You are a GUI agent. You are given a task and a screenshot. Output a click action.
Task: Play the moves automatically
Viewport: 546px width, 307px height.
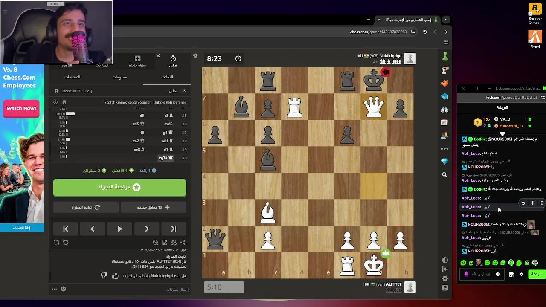point(120,229)
